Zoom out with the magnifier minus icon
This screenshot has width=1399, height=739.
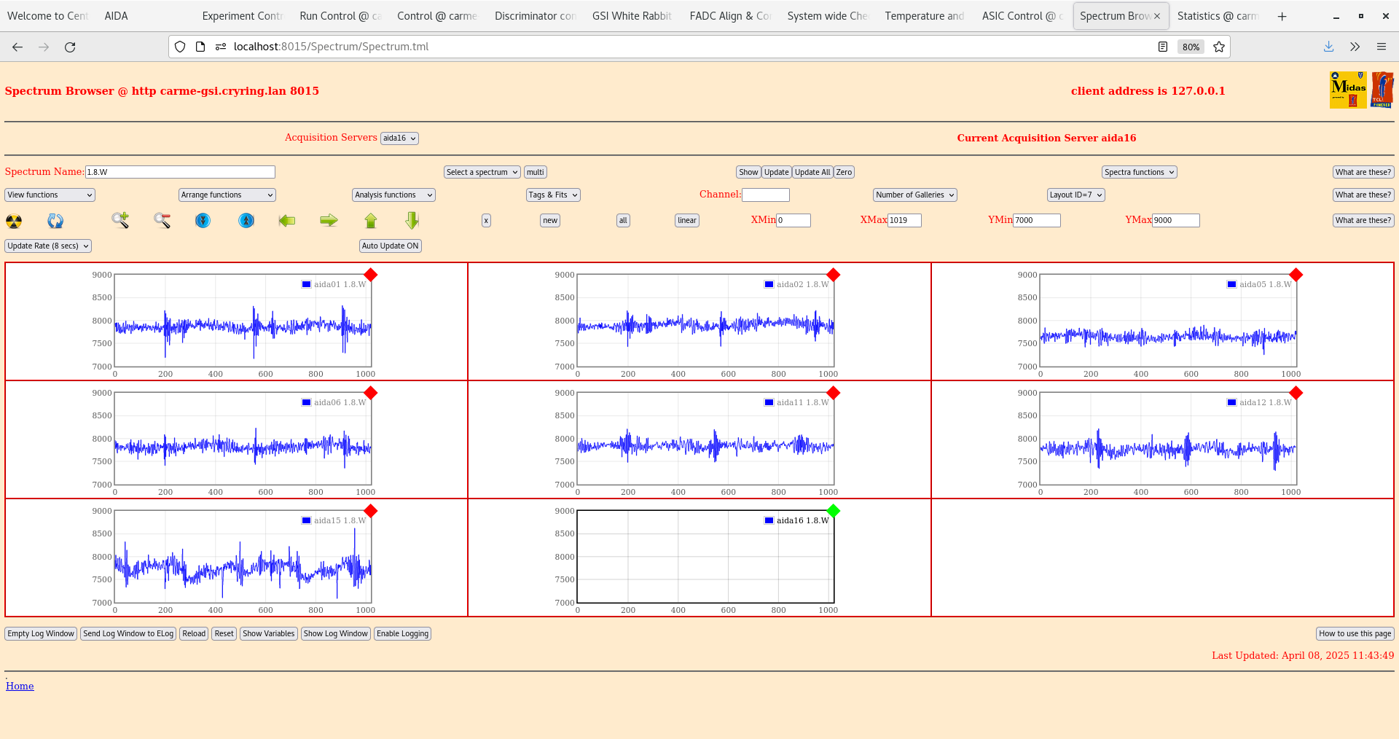tap(162, 220)
